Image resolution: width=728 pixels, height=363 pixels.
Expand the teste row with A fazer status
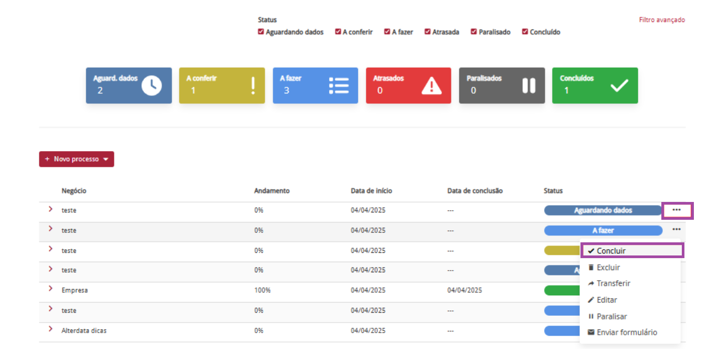(50, 229)
